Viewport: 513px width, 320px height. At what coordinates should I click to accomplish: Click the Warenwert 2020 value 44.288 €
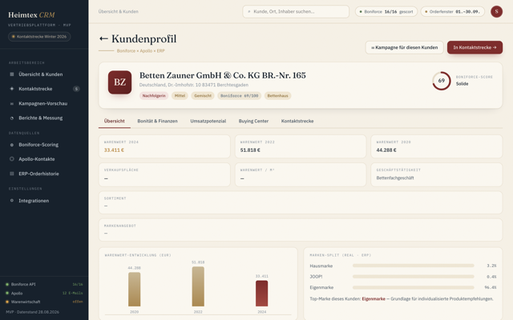(386, 150)
